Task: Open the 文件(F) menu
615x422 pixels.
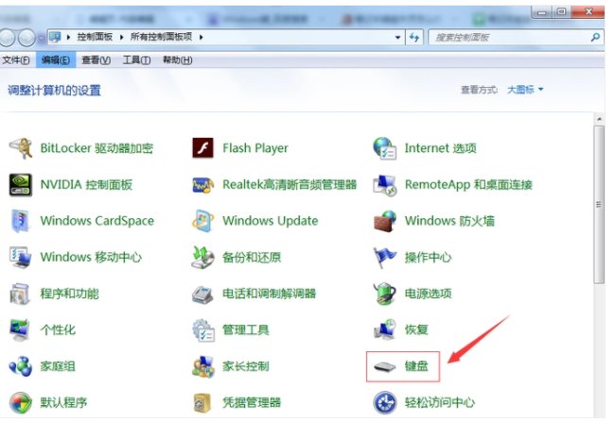Action: 18,60
